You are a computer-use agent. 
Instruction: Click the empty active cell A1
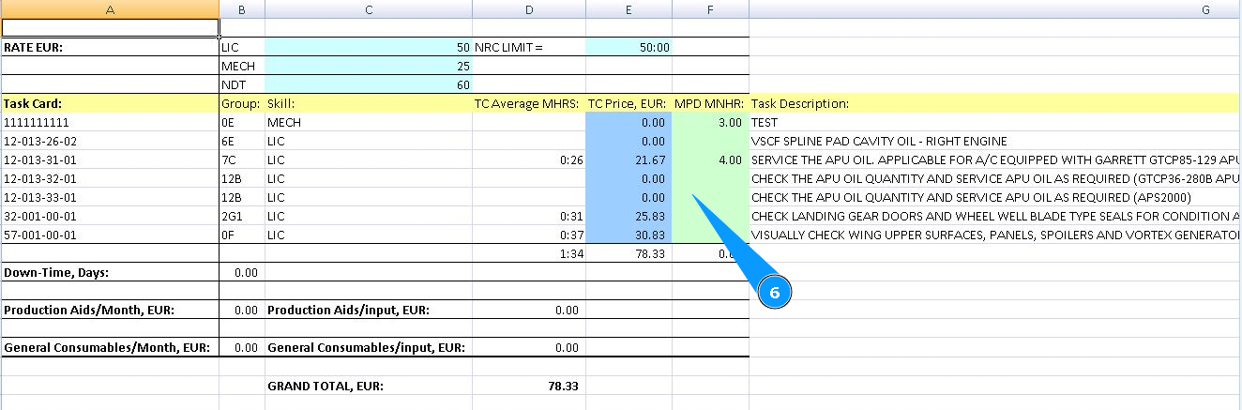[x=110, y=28]
